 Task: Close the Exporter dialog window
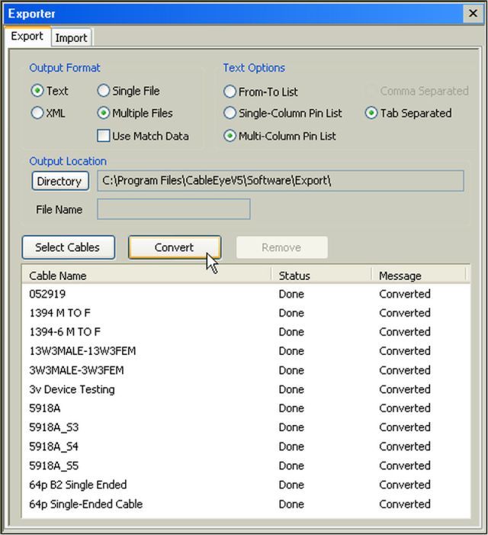click(472, 14)
